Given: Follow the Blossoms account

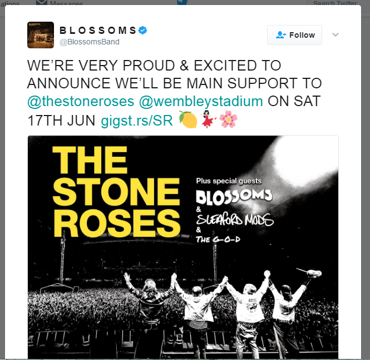Looking at the screenshot, I should [x=295, y=35].
